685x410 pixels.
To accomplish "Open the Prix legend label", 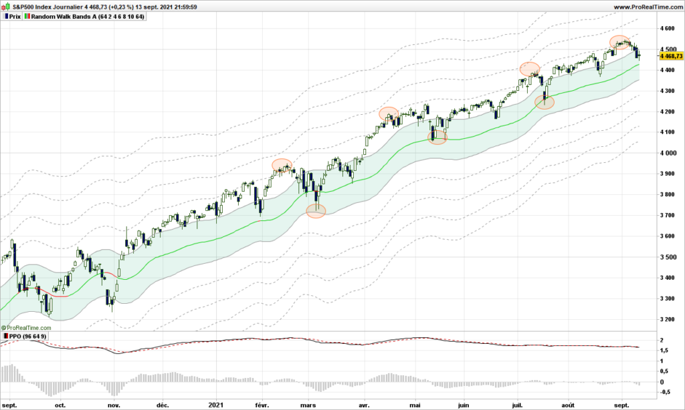I will point(15,17).
